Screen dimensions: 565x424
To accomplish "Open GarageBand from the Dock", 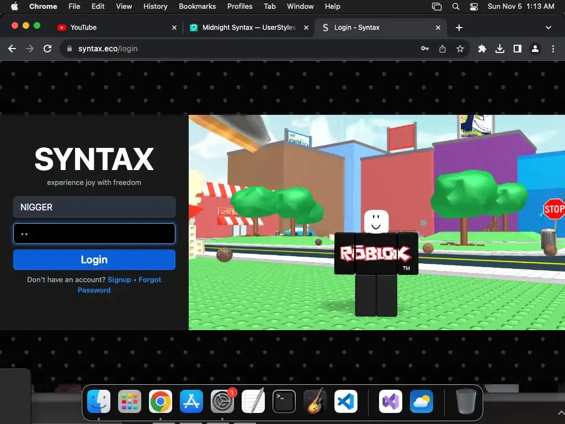I will [315, 401].
